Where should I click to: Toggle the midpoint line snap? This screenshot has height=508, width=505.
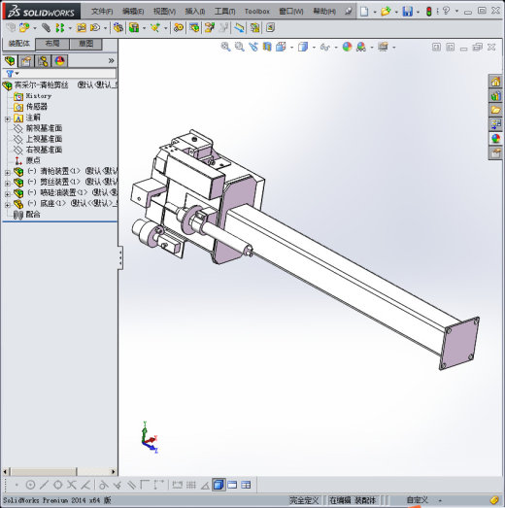(44, 485)
